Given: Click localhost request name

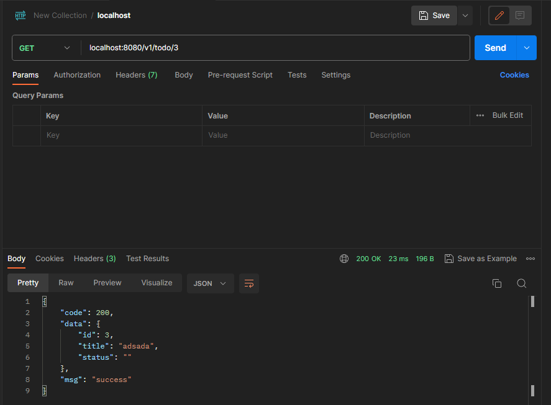Looking at the screenshot, I should (x=114, y=16).
